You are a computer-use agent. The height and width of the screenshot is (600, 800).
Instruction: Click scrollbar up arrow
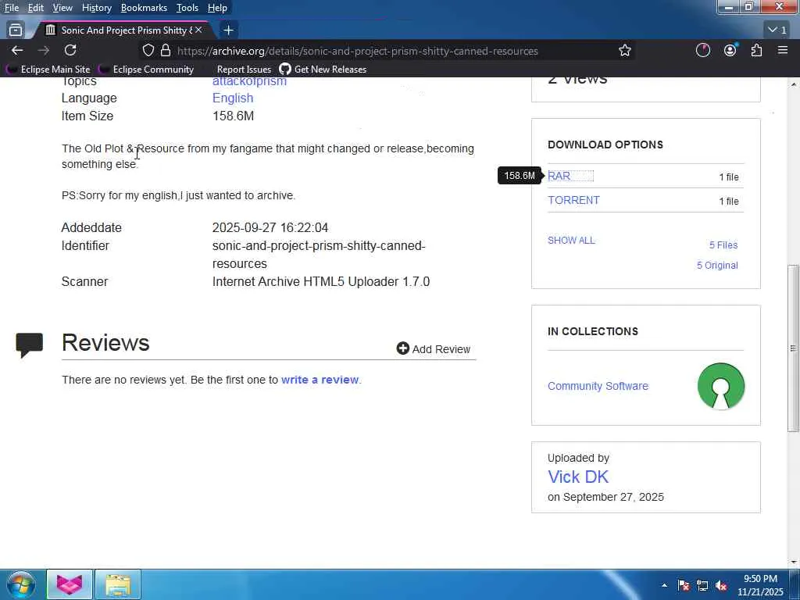[794, 84]
